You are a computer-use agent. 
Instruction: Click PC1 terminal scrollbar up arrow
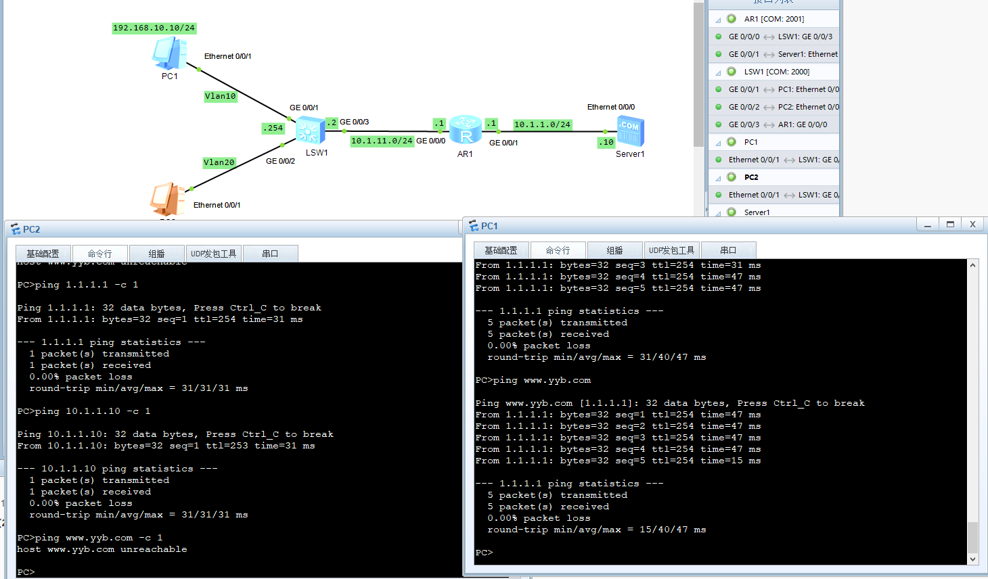(972, 265)
